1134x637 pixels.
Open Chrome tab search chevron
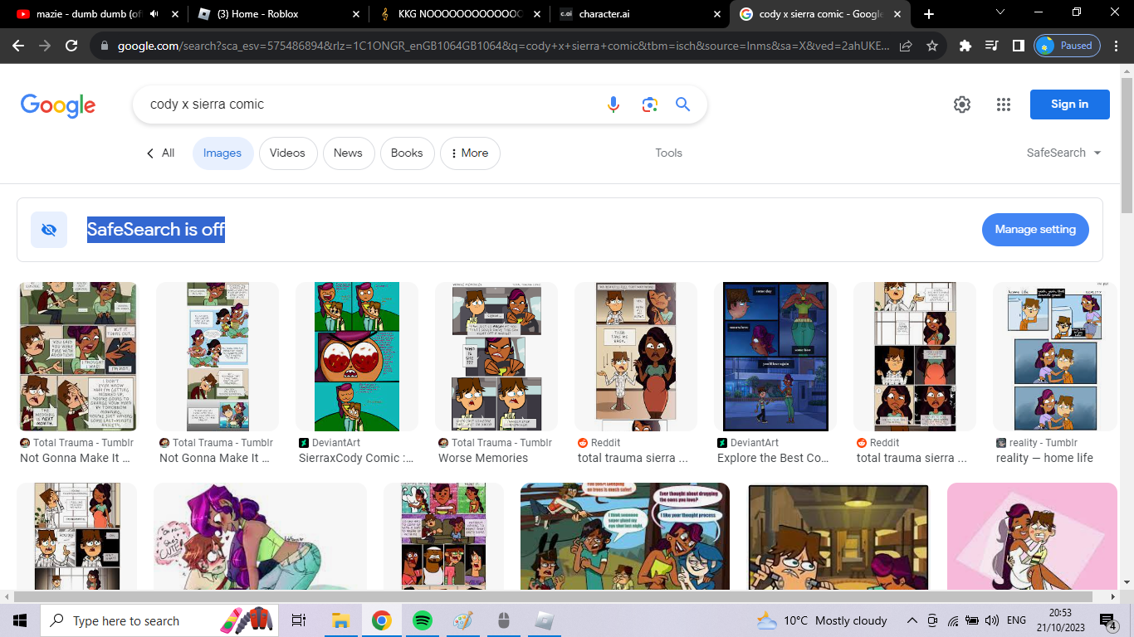click(x=1000, y=12)
